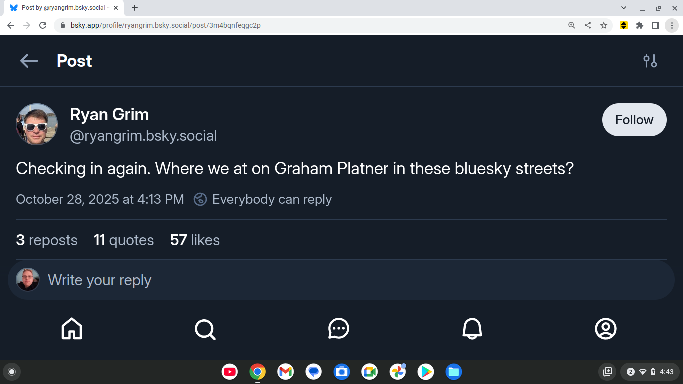Image resolution: width=683 pixels, height=384 pixels.
Task: Open Chrome extensions puzzle icon
Action: tap(640, 25)
